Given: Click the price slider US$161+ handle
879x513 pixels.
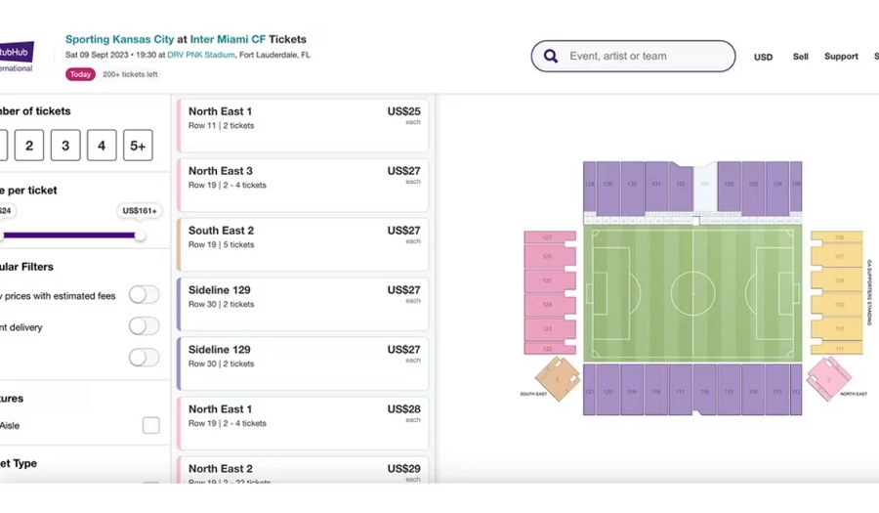Looking at the screenshot, I should pyautogui.click(x=140, y=235).
